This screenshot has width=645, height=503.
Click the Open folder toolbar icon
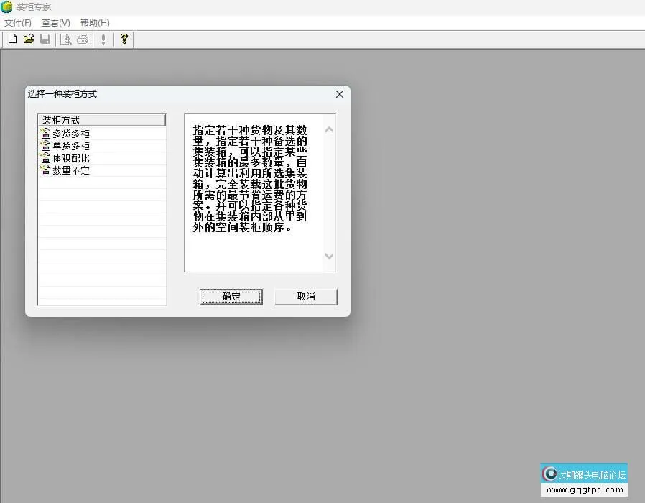pos(29,39)
